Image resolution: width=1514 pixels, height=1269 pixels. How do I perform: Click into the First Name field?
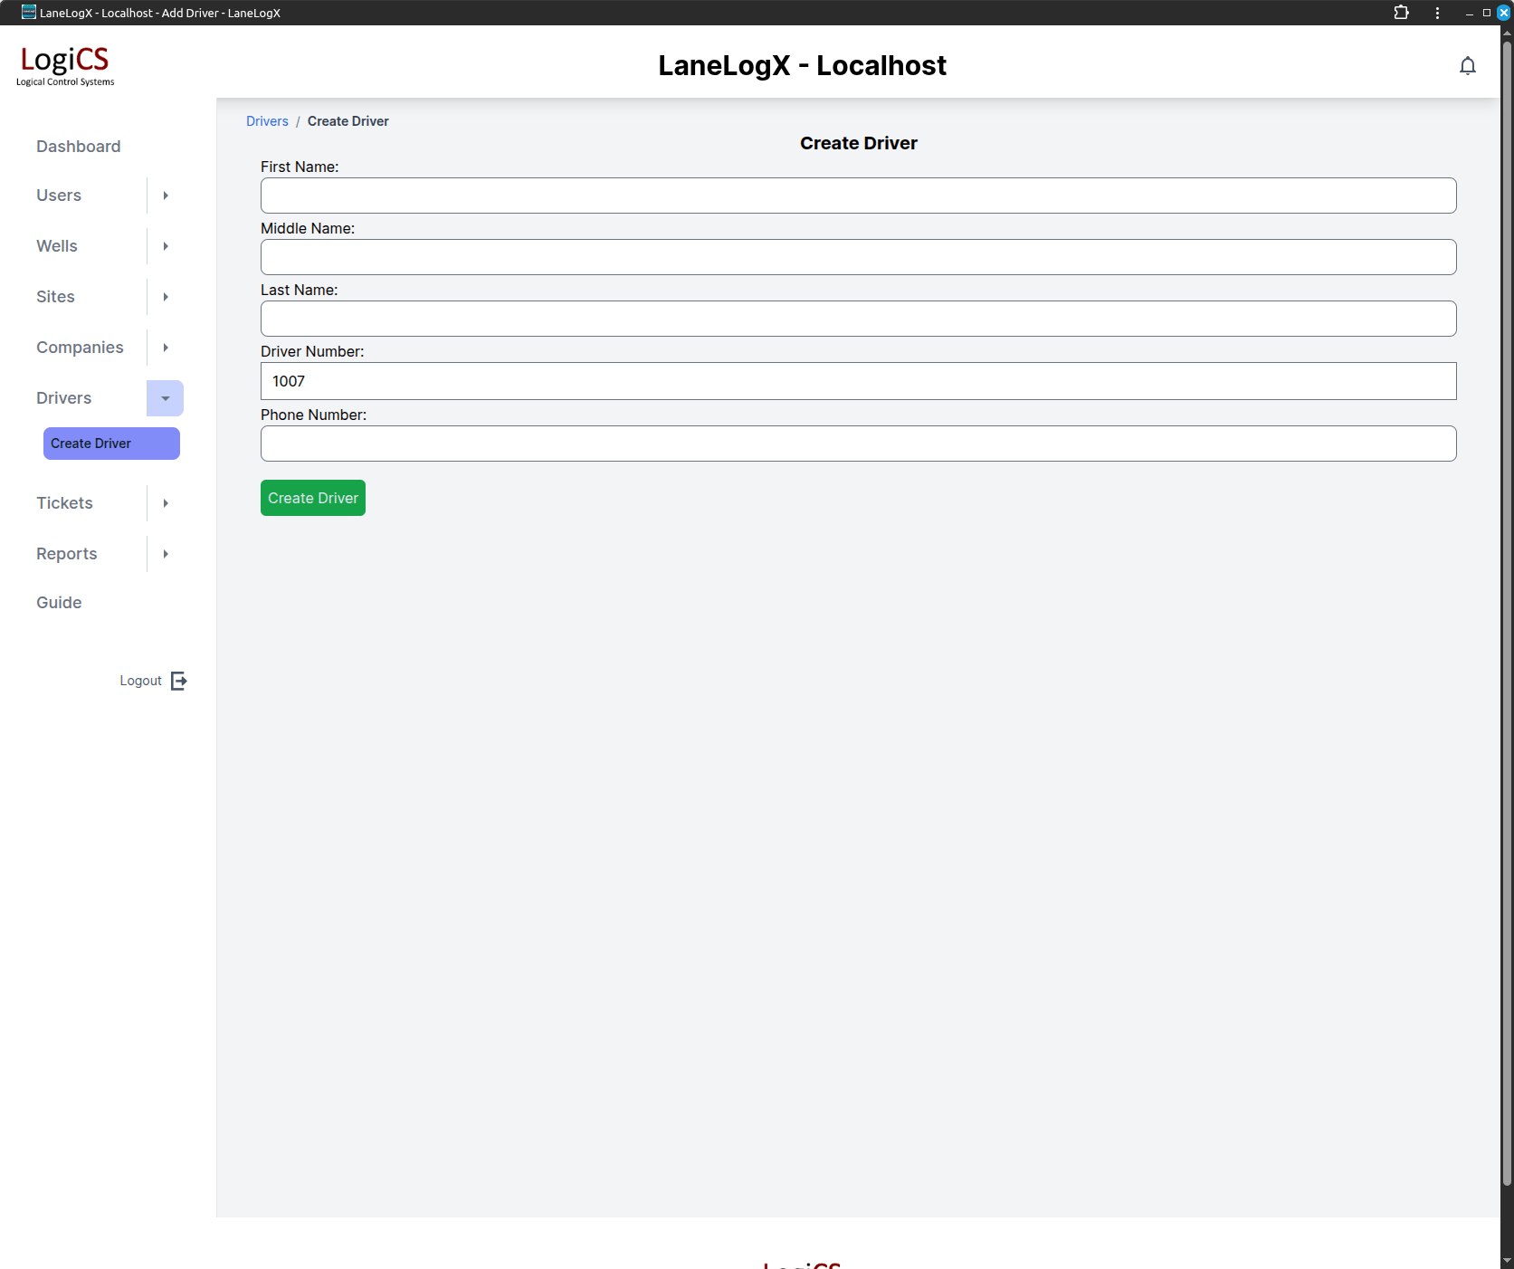point(858,196)
